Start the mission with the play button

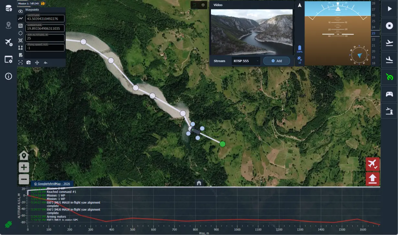pos(389,9)
